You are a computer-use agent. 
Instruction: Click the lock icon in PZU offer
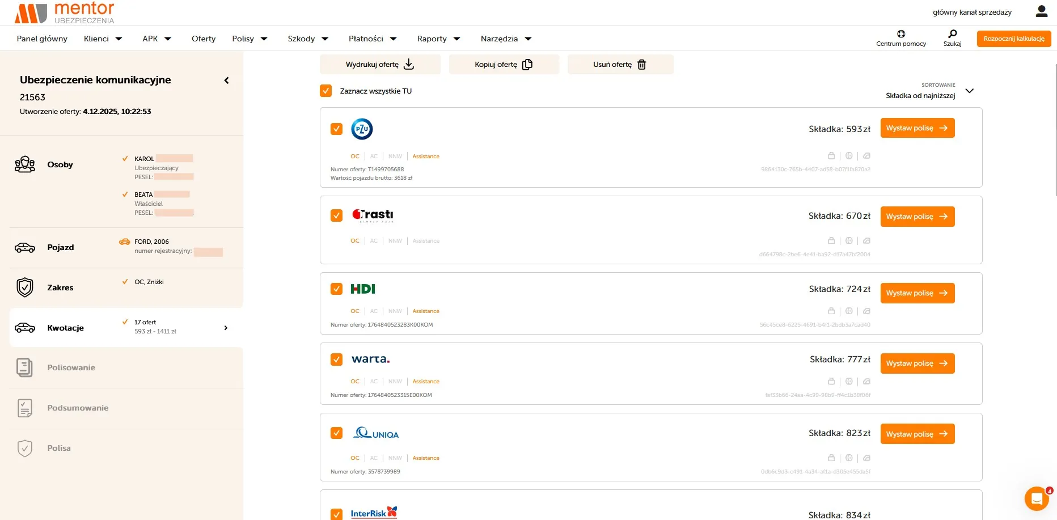tap(831, 156)
